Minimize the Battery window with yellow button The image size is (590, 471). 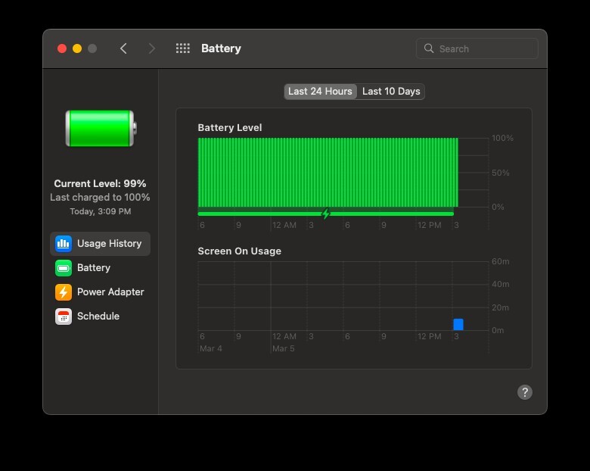(x=77, y=48)
